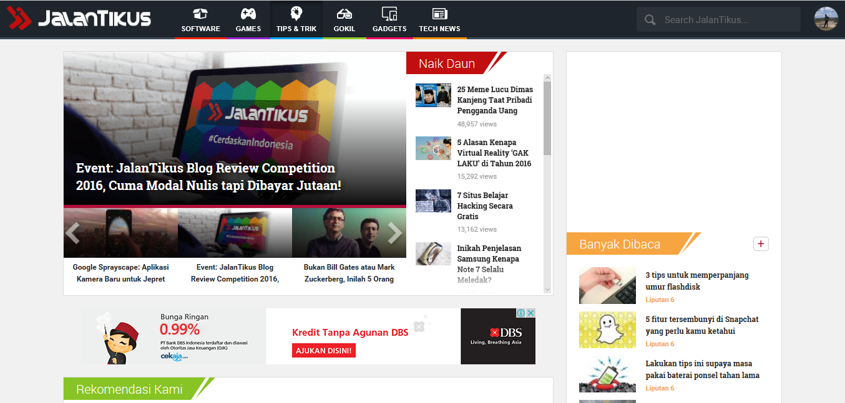
Task: Open headline Event: JalanTikus Blog Review Competition
Action: click(208, 177)
